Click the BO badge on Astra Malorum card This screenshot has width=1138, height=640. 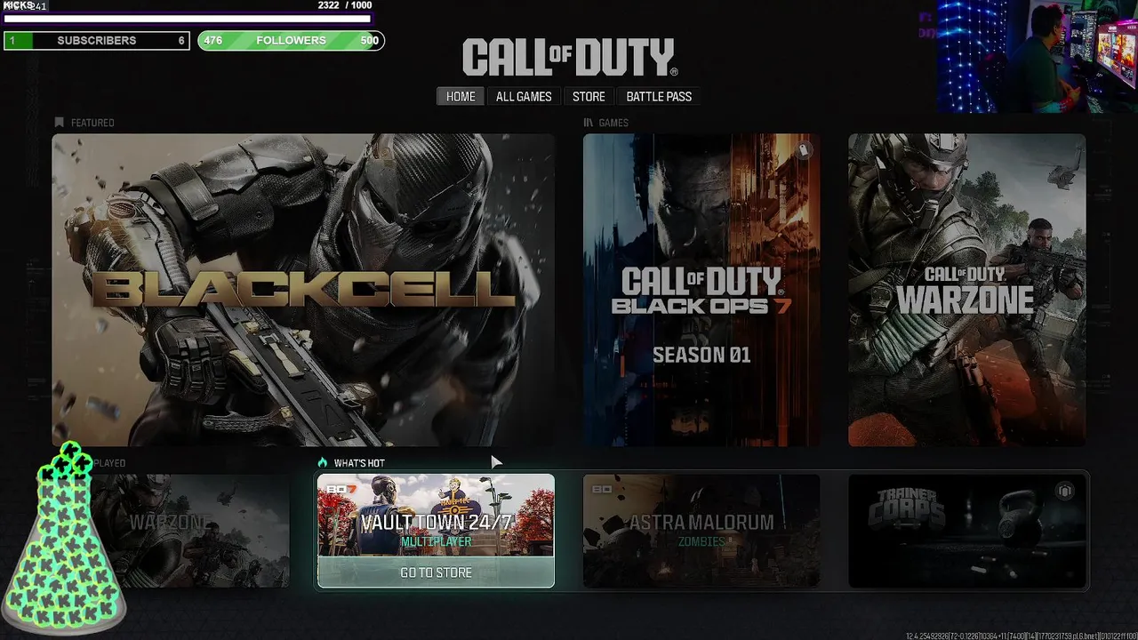tap(601, 489)
